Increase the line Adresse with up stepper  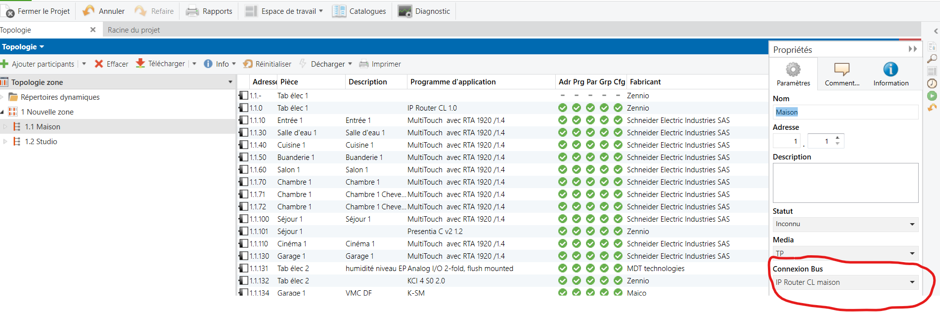[837, 138]
